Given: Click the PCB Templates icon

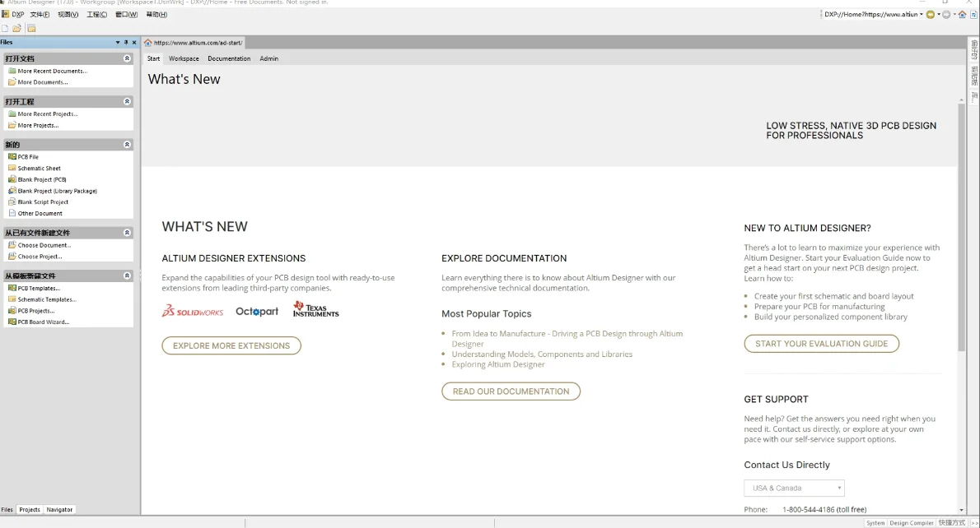Looking at the screenshot, I should (12, 288).
